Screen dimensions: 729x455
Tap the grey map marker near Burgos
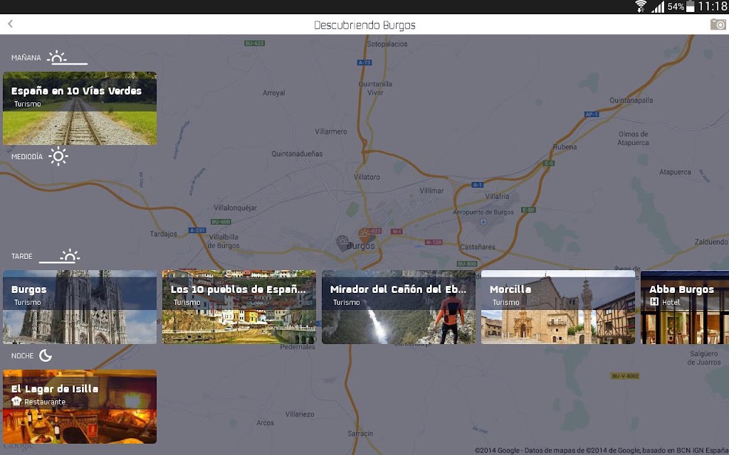click(x=342, y=243)
